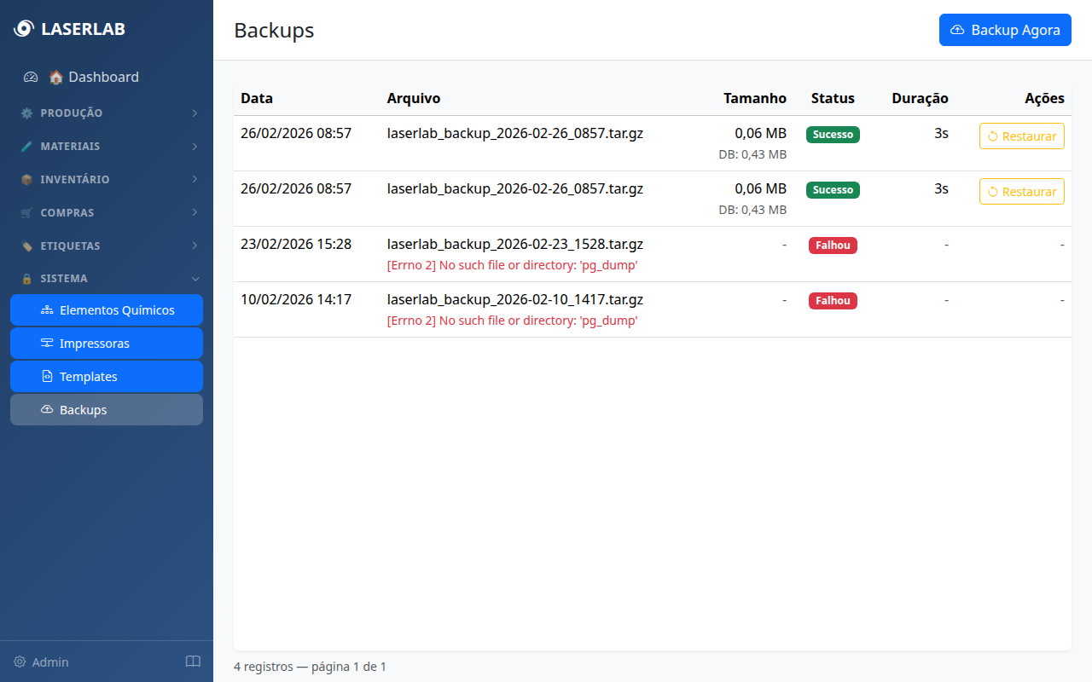The height and width of the screenshot is (682, 1092).
Task: Click the Admin label at the bottom
Action: [x=50, y=662]
